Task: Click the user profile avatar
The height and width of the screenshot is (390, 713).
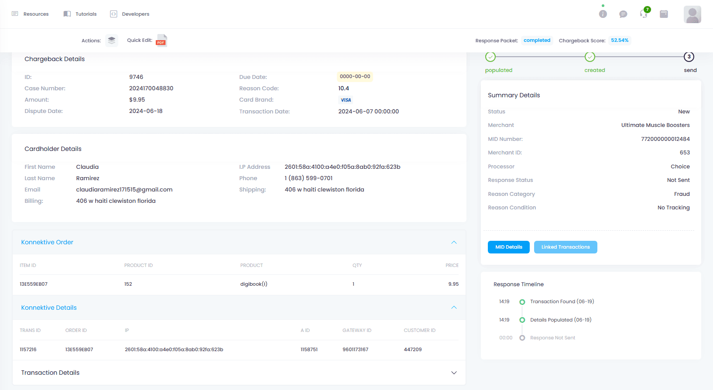Action: (692, 14)
